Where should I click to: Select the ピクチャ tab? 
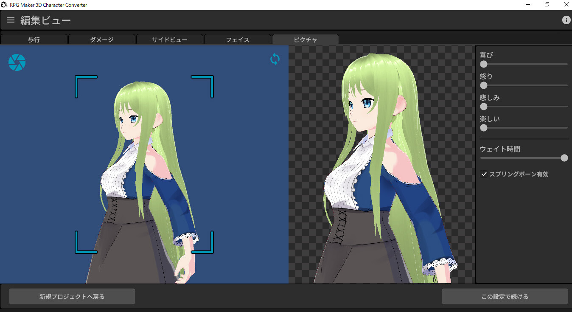tap(305, 39)
